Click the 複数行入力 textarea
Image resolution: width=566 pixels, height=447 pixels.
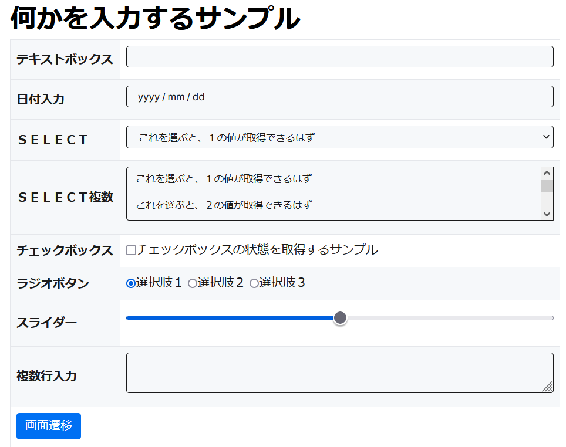(340, 372)
